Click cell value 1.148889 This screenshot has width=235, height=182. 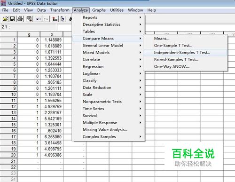pyautogui.click(x=52, y=40)
